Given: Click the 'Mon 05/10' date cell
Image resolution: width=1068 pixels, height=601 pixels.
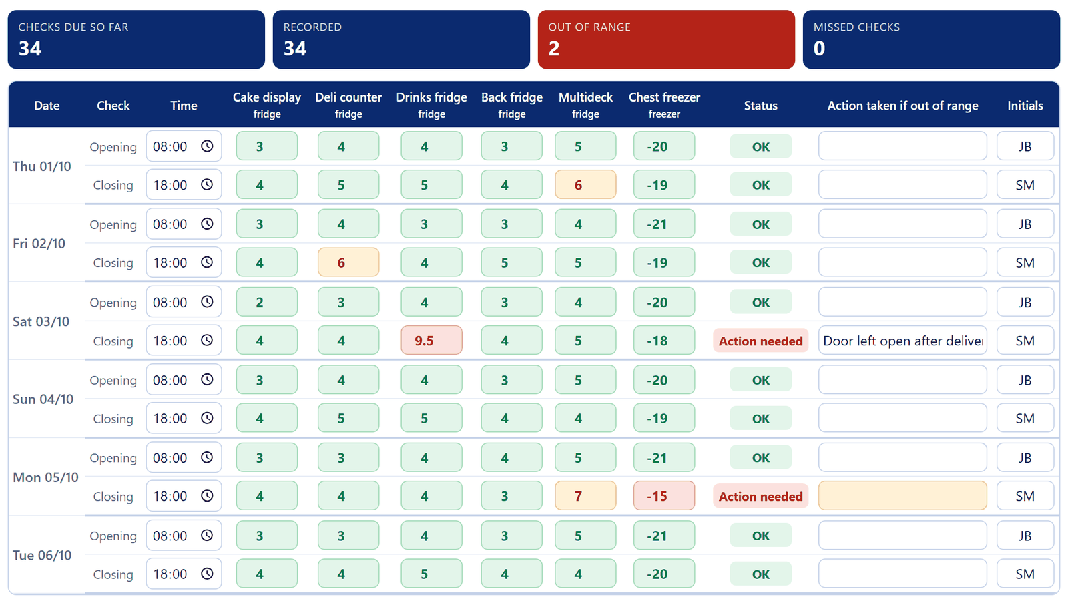Looking at the screenshot, I should click(45, 477).
